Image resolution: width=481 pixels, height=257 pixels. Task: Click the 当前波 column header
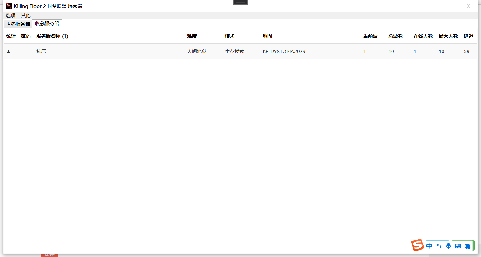point(370,36)
